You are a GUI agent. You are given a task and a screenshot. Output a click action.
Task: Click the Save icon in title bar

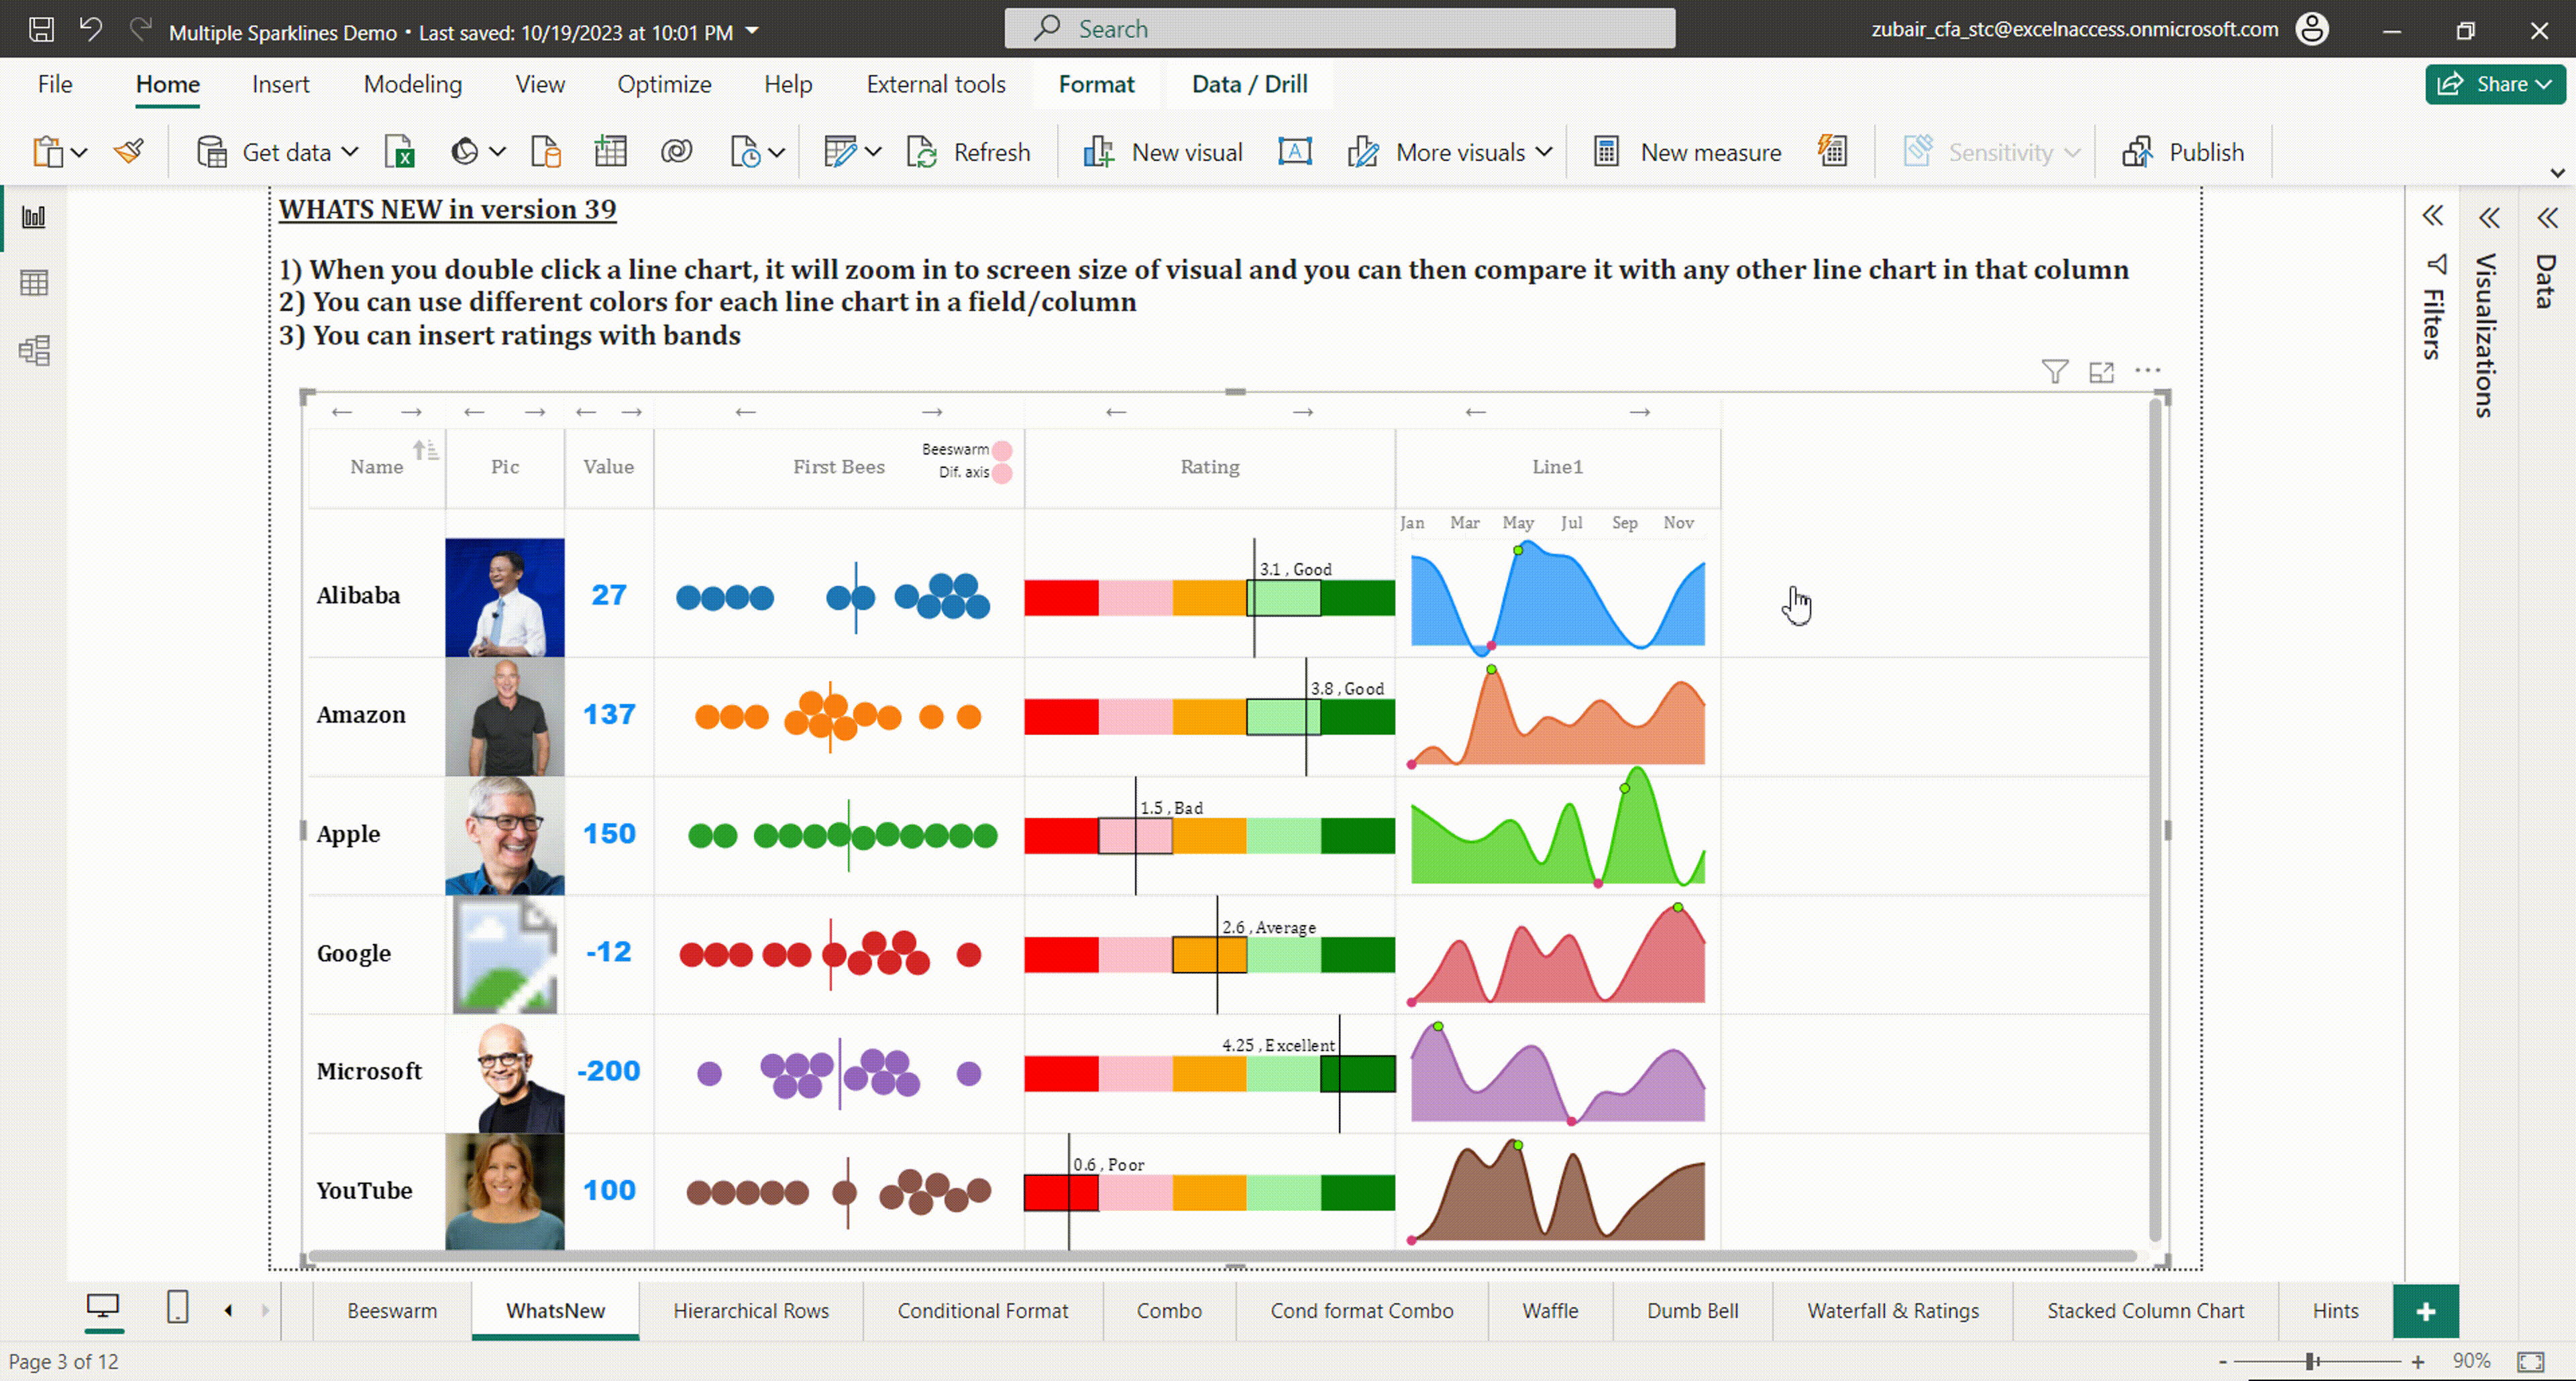pos(41,29)
